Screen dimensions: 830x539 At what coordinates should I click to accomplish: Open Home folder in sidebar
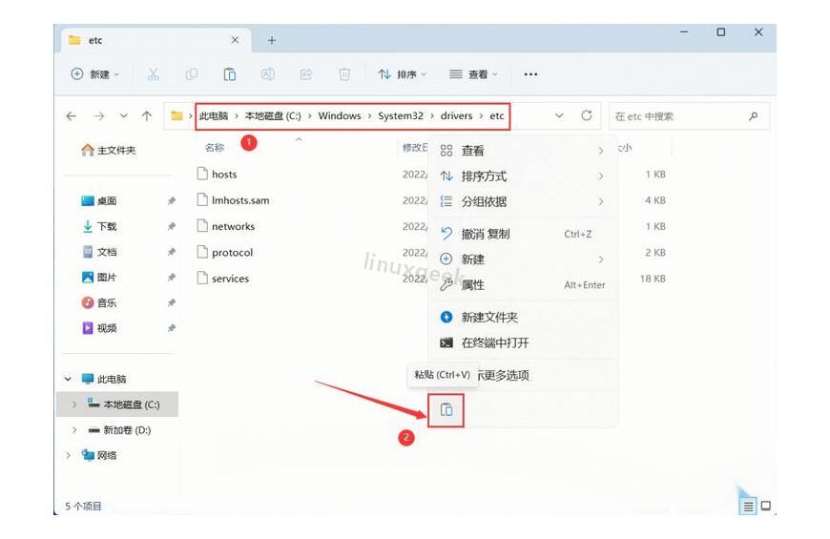pyautogui.click(x=109, y=151)
